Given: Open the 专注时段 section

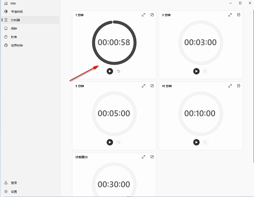Looking at the screenshot, I should point(30,11).
